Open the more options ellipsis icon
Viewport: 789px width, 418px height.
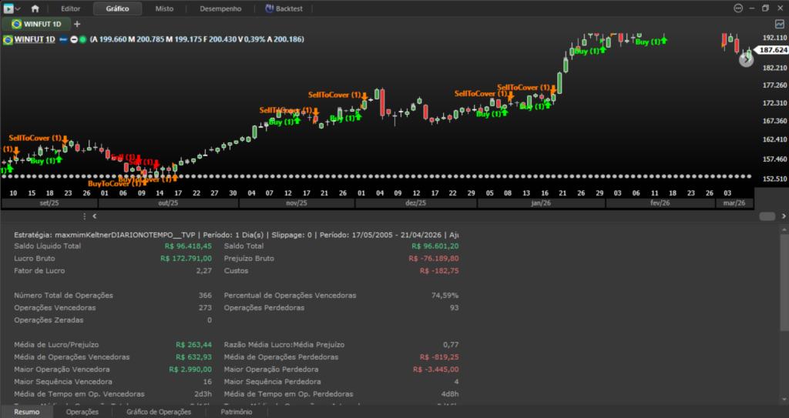(738, 8)
